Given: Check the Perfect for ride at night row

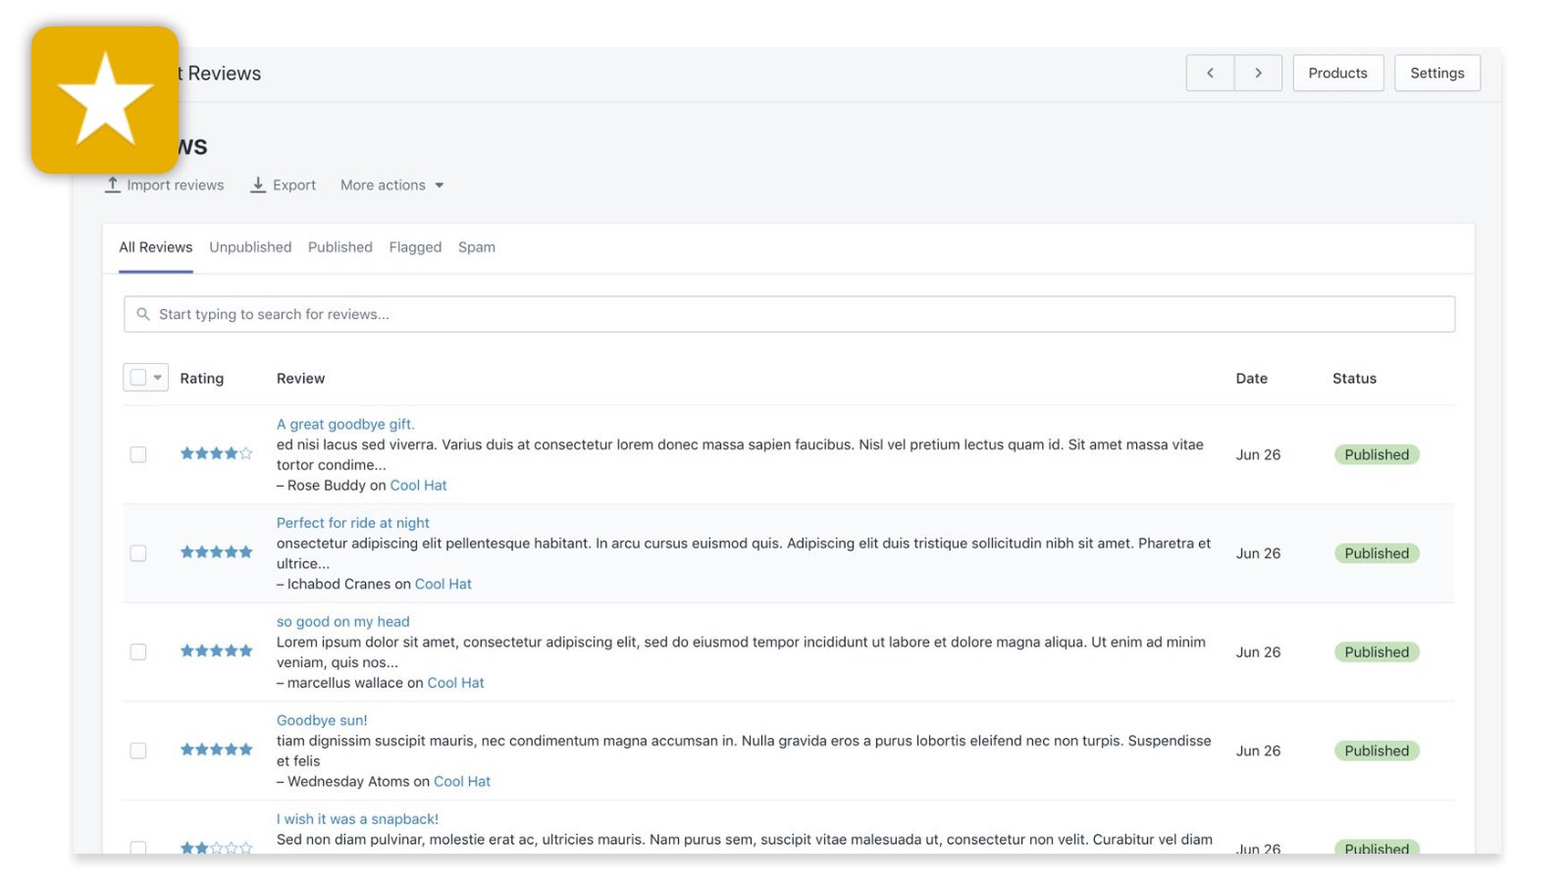Looking at the screenshot, I should point(138,553).
